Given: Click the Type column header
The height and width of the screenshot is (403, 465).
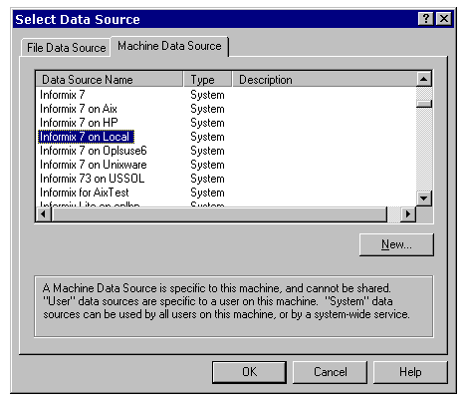Looking at the screenshot, I should pos(207,80).
